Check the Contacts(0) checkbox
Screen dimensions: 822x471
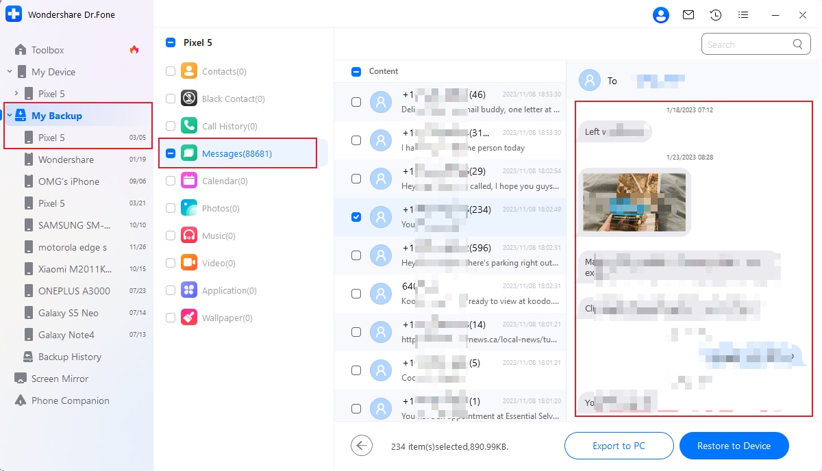coord(171,71)
